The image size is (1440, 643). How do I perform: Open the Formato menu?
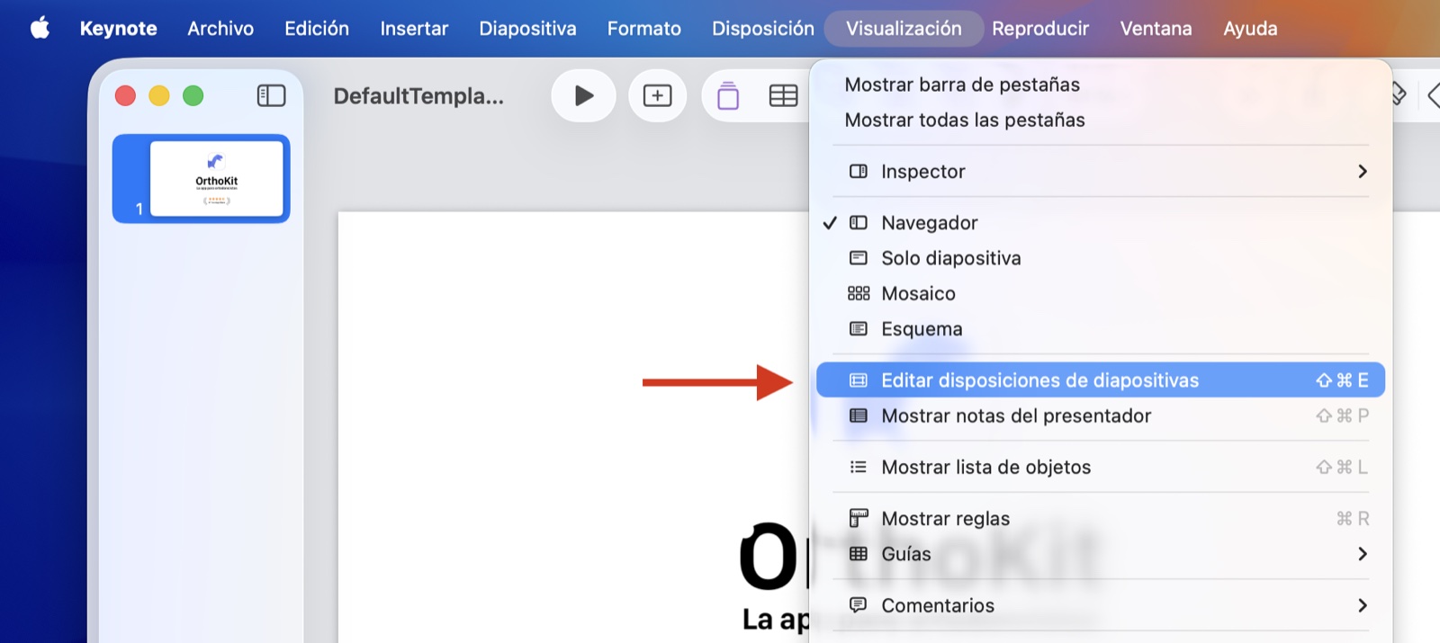(x=643, y=28)
